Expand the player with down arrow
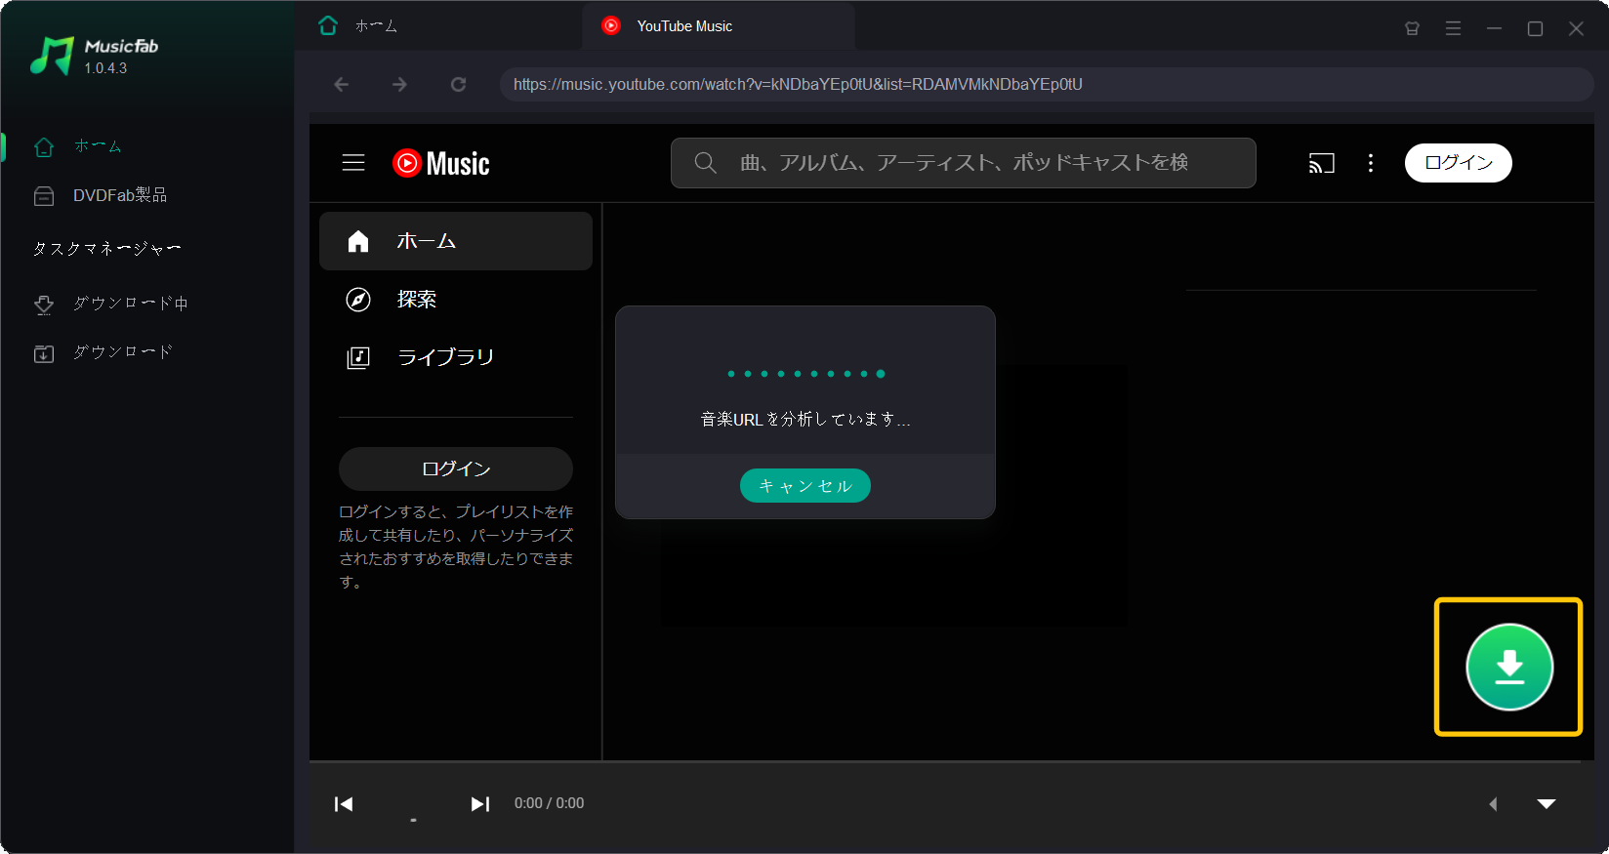 coord(1547,804)
